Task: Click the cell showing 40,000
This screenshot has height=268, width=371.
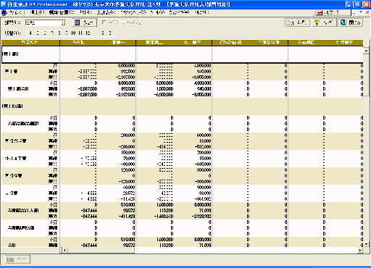Action: pyautogui.click(x=129, y=188)
